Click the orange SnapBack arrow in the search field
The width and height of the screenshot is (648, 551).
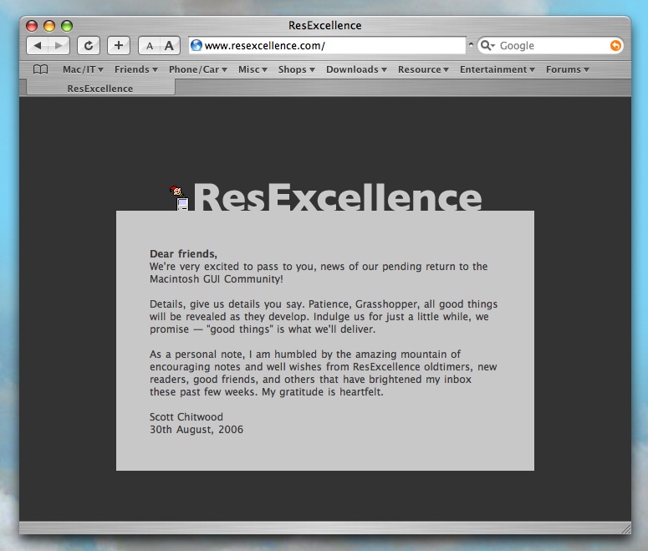point(615,45)
